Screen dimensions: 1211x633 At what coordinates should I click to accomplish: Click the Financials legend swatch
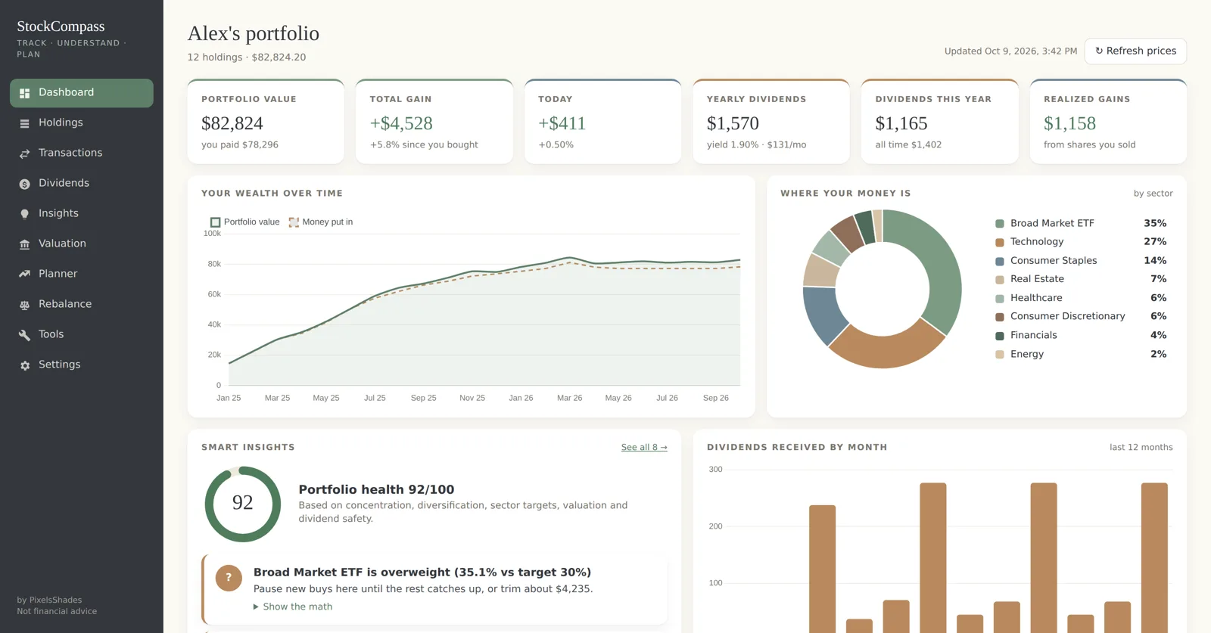click(1000, 336)
